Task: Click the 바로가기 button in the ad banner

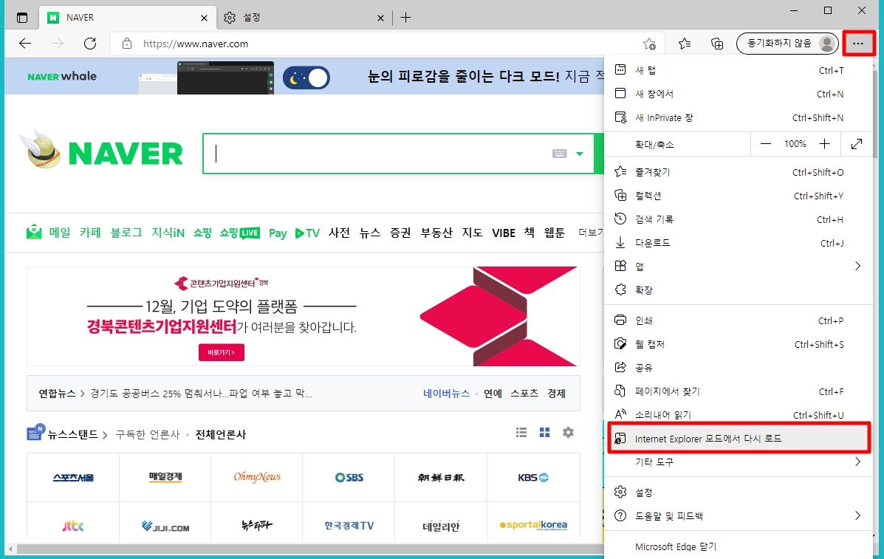Action: tap(222, 352)
